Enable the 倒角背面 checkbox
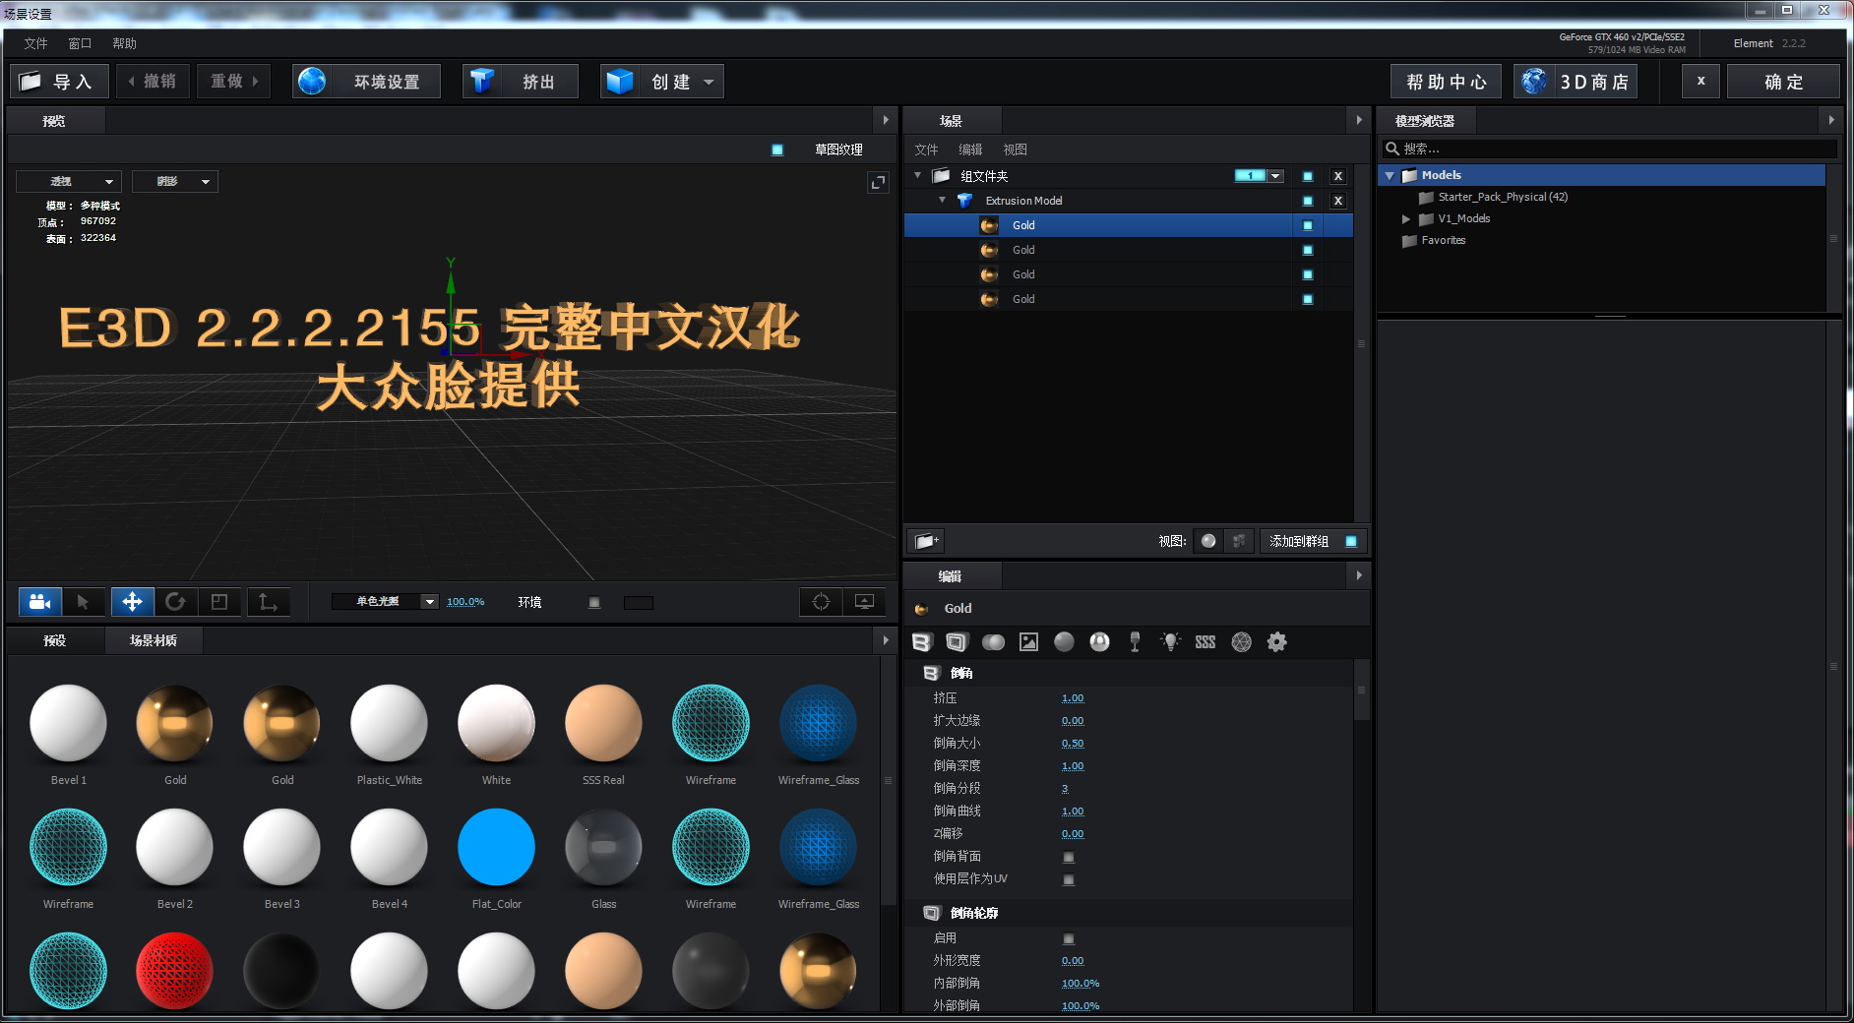Image resolution: width=1854 pixels, height=1023 pixels. tap(1069, 856)
